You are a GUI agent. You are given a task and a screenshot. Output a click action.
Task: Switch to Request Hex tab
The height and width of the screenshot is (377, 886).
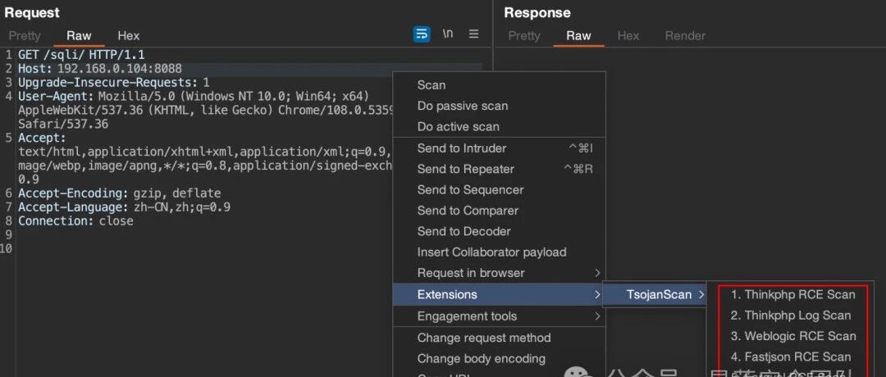point(128,35)
